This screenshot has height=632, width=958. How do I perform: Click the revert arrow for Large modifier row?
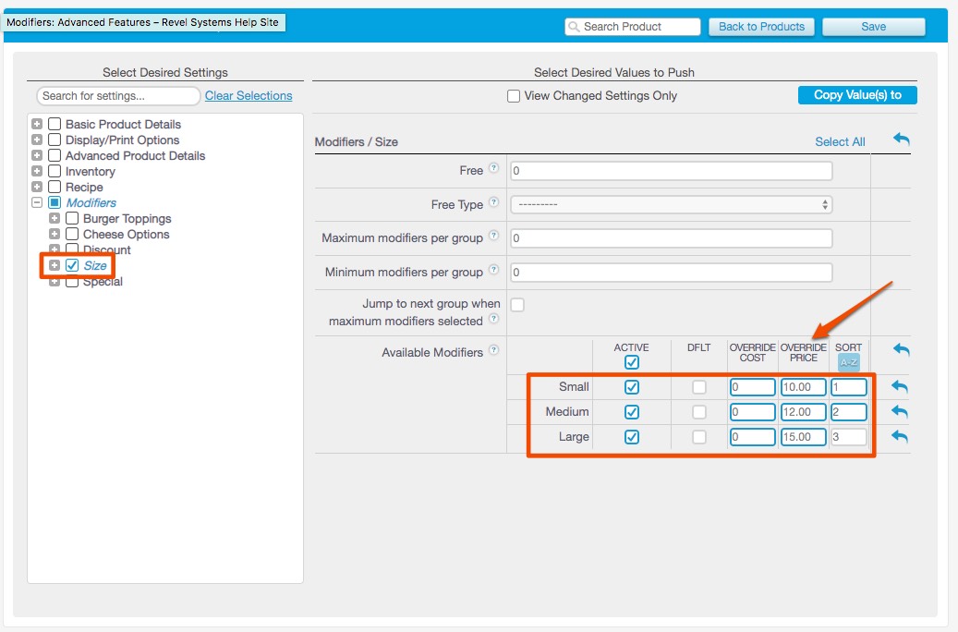tap(900, 437)
